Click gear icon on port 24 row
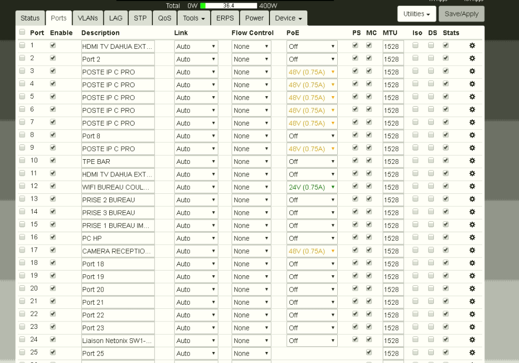 [x=472, y=339]
